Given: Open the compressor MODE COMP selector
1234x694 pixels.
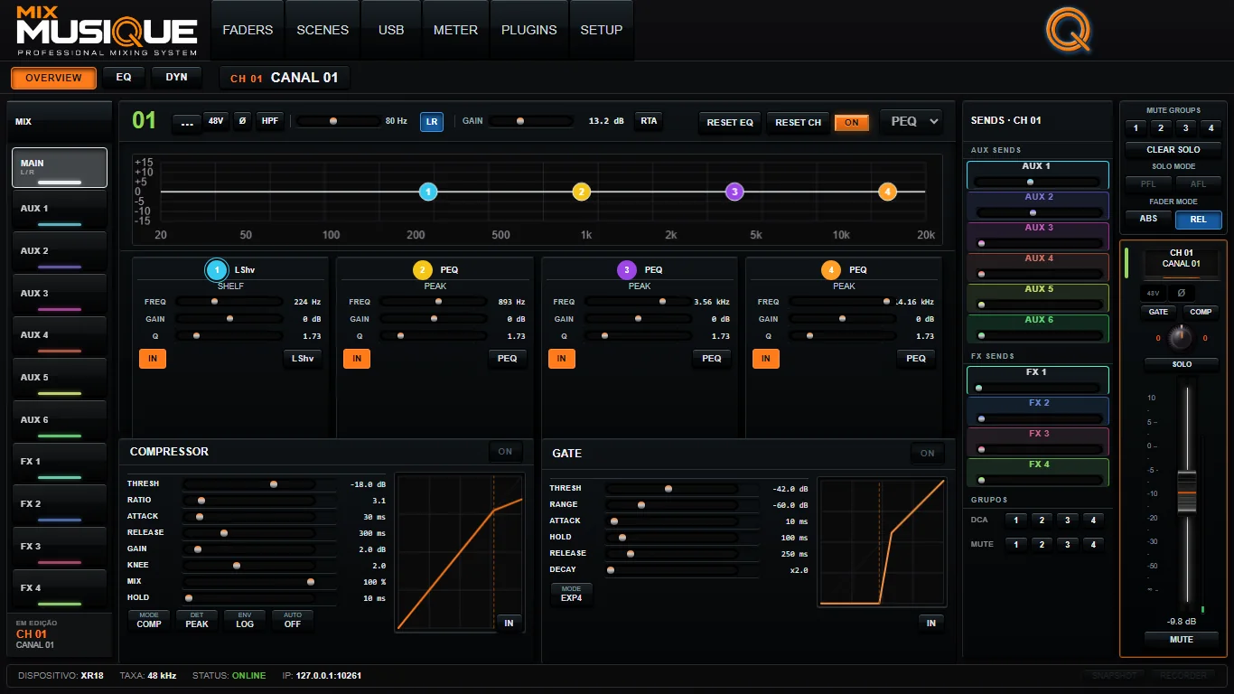Looking at the screenshot, I should [x=149, y=620].
